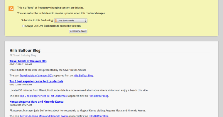Click the 'Located 30 minutes from Miami' summary

[79, 90]
